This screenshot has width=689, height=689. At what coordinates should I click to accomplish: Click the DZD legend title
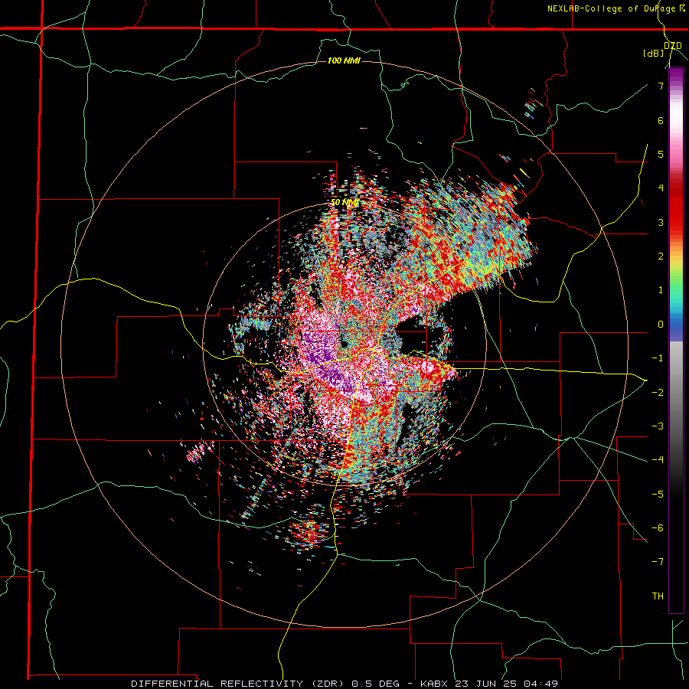coord(673,46)
